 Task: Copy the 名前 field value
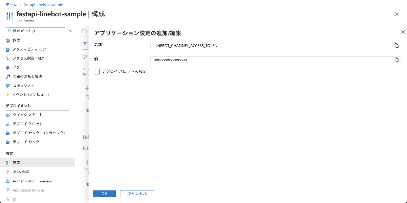[x=396, y=45]
